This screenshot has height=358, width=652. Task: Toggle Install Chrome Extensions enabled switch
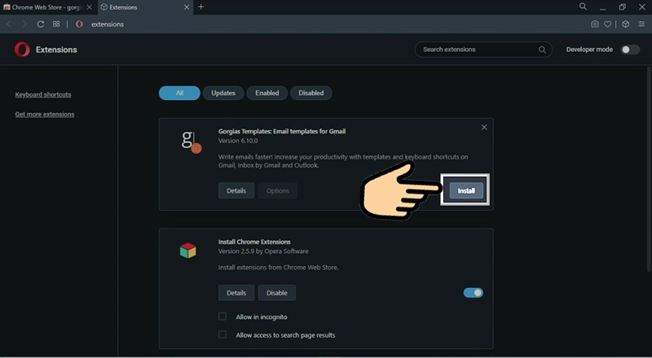(x=474, y=293)
